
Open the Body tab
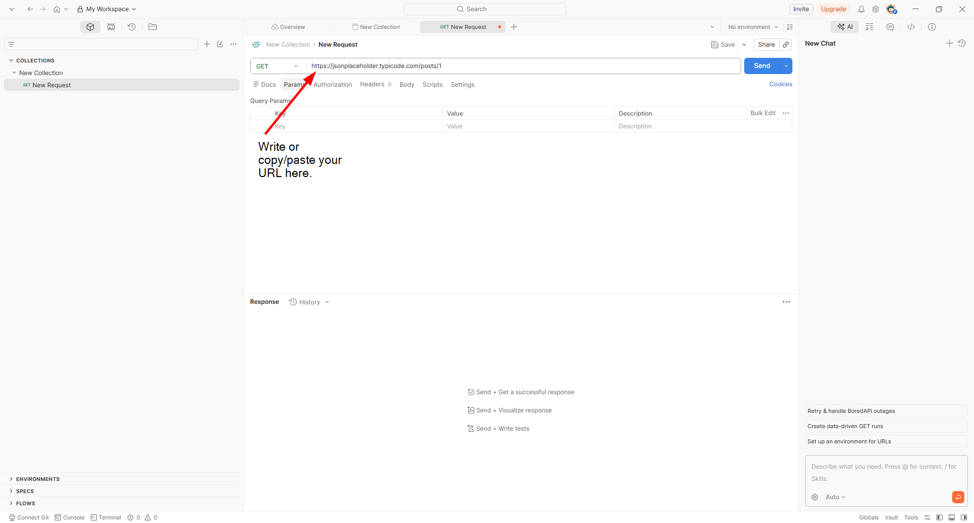click(407, 85)
